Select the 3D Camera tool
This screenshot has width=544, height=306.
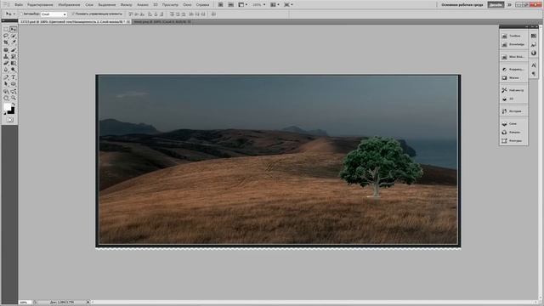click(14, 92)
